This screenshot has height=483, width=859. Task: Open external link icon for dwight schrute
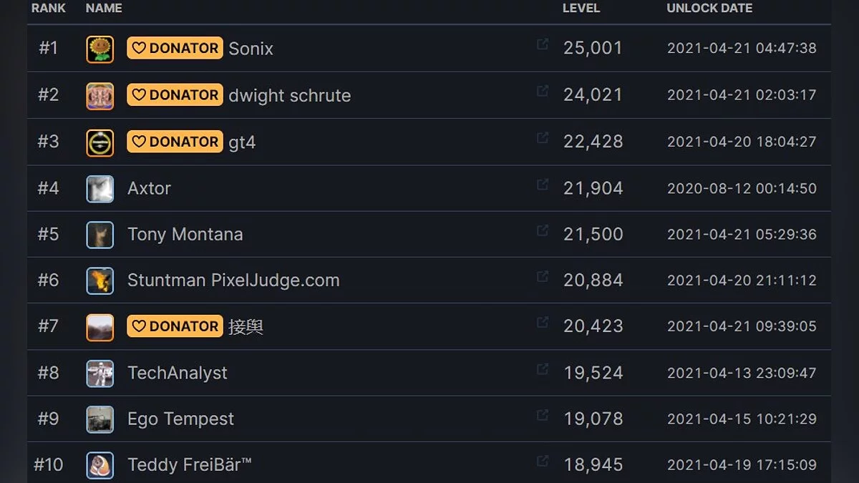(543, 91)
